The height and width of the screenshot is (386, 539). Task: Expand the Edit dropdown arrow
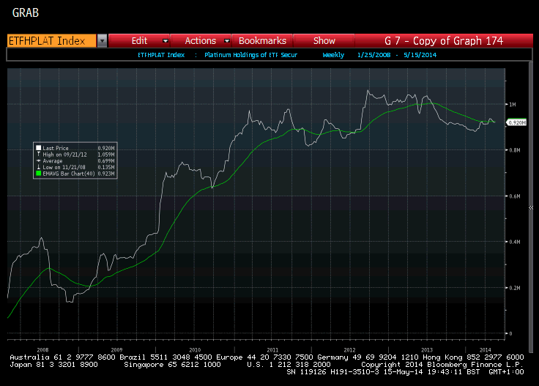(x=166, y=41)
